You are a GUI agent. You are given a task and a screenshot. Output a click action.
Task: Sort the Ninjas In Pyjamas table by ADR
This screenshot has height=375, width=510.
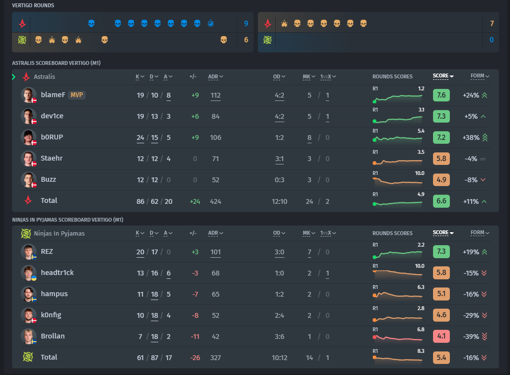216,233
